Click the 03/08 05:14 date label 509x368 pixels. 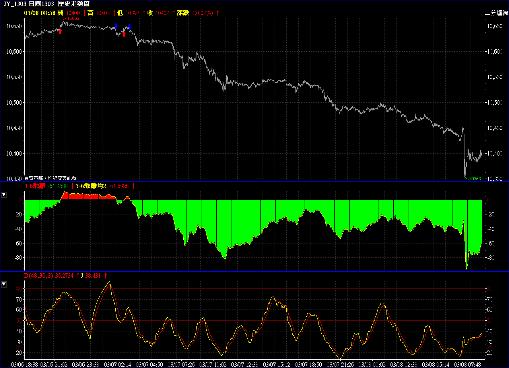pos(435,364)
